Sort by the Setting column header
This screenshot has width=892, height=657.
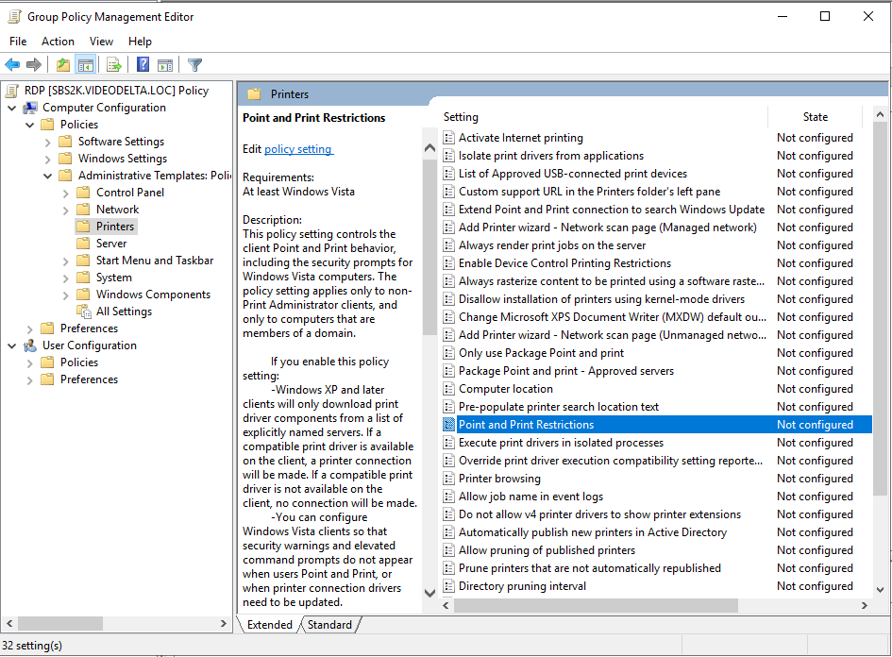click(x=603, y=117)
